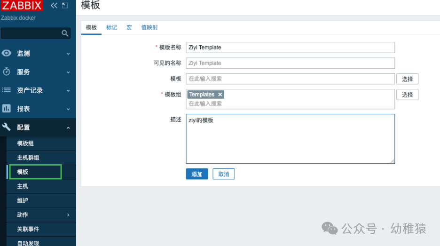Click the 添加 button
Image resolution: width=440 pixels, height=246 pixels.
[x=197, y=174]
